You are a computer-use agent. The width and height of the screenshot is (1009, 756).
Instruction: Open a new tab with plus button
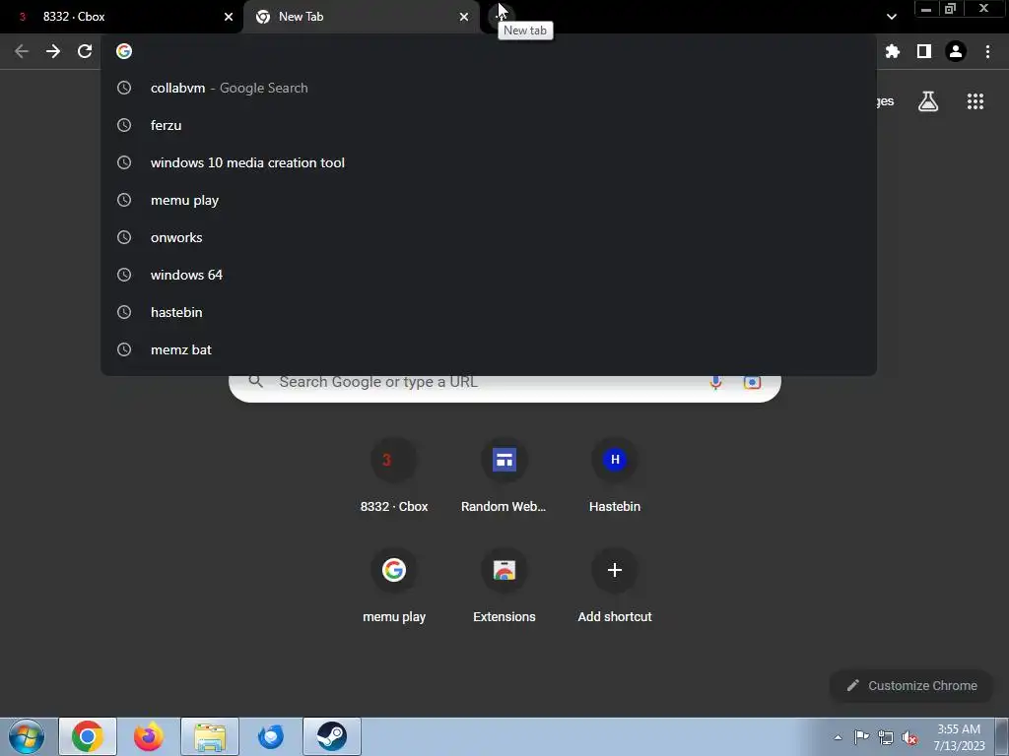tap(502, 16)
